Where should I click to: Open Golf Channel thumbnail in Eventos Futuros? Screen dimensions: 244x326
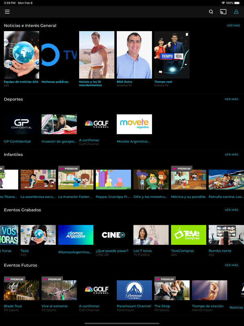pyautogui.click(x=97, y=290)
